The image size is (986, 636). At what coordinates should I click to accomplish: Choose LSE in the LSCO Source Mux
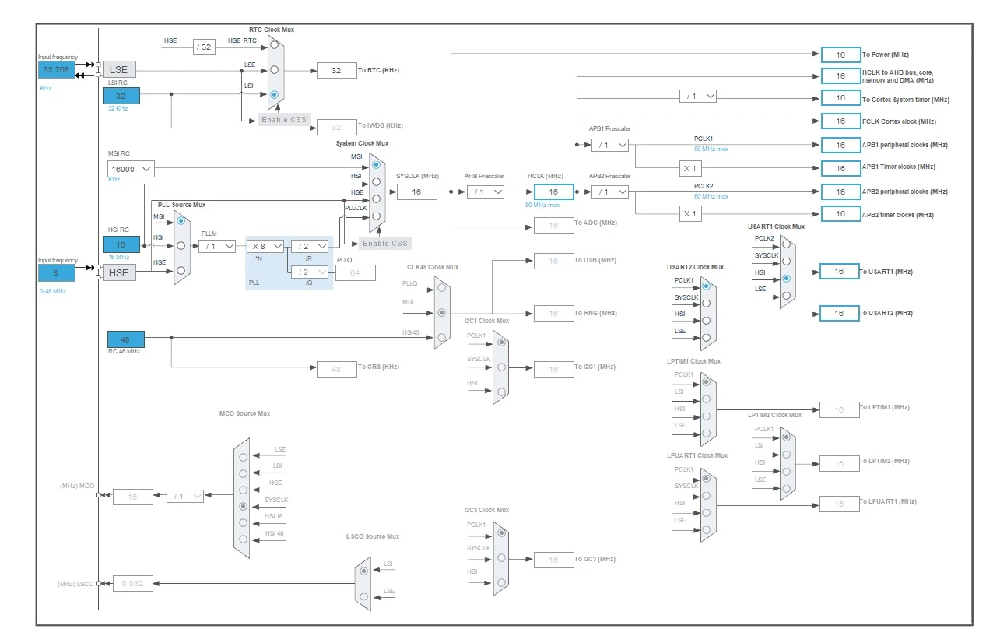(x=363, y=596)
